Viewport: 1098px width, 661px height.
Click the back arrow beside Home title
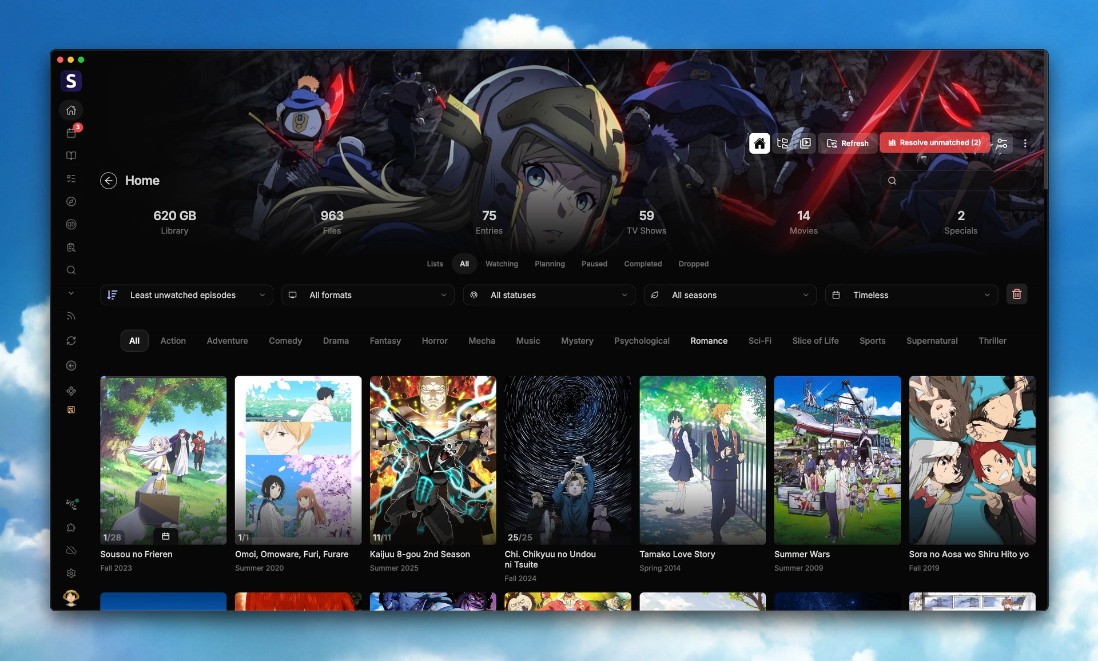click(108, 181)
